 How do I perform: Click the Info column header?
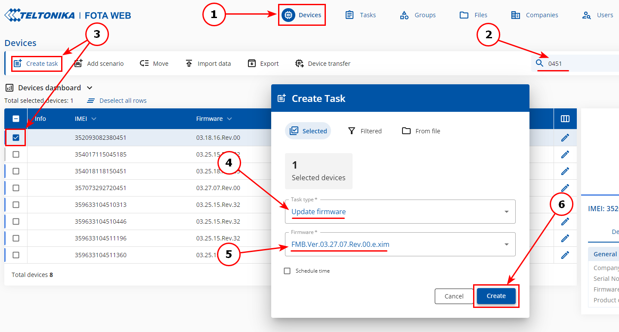(40, 119)
